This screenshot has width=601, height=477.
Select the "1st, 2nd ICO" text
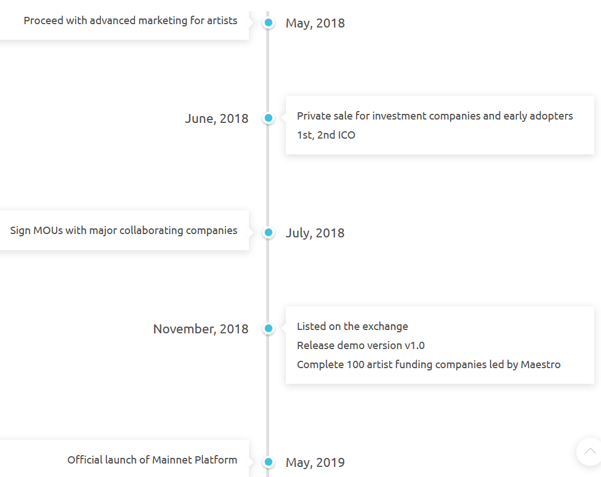tap(326, 135)
